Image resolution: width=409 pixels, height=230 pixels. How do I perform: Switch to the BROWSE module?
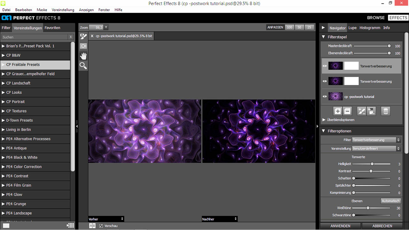point(376,18)
